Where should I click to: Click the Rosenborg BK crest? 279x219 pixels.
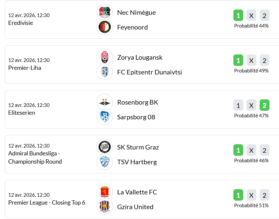pyautogui.click(x=105, y=102)
